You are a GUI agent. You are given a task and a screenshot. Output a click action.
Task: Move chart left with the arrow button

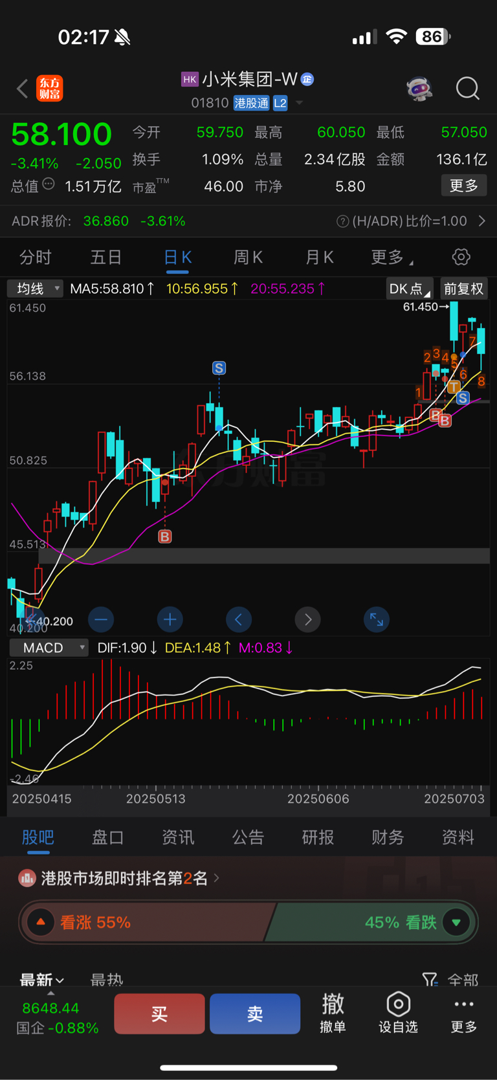[x=239, y=620]
